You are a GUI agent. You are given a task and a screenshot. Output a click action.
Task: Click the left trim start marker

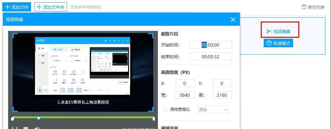pyautogui.click(x=13, y=119)
